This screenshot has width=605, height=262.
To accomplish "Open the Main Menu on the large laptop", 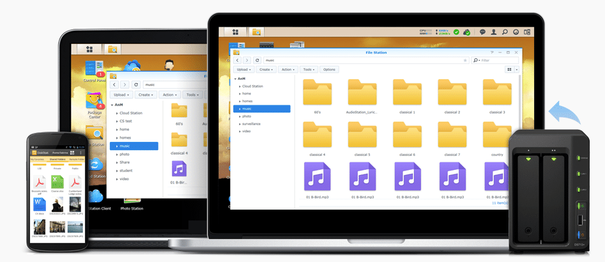I will (235, 32).
